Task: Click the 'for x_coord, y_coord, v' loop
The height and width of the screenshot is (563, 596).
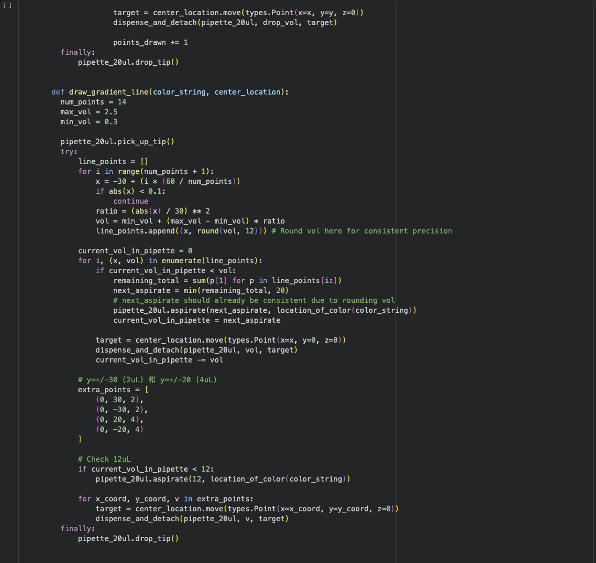Action: (166, 499)
